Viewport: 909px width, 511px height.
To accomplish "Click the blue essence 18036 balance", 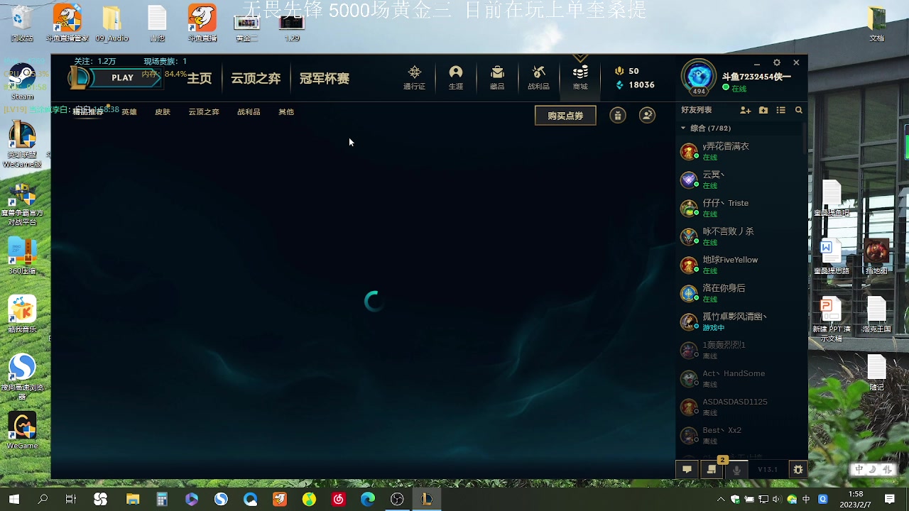I will 635,84.
